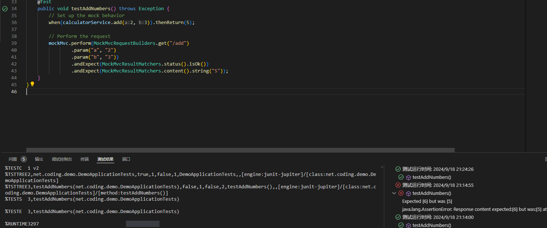Click the @Test annotation on line 33
Image resolution: width=547 pixels, height=228 pixels.
point(45,2)
